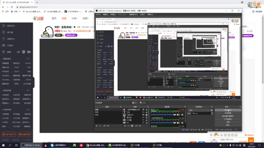Increase transition duration with up arrow

212,113
